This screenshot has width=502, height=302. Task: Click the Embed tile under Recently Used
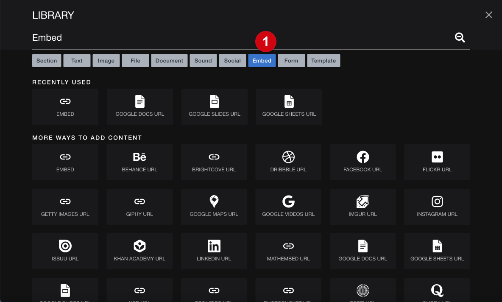pos(65,106)
